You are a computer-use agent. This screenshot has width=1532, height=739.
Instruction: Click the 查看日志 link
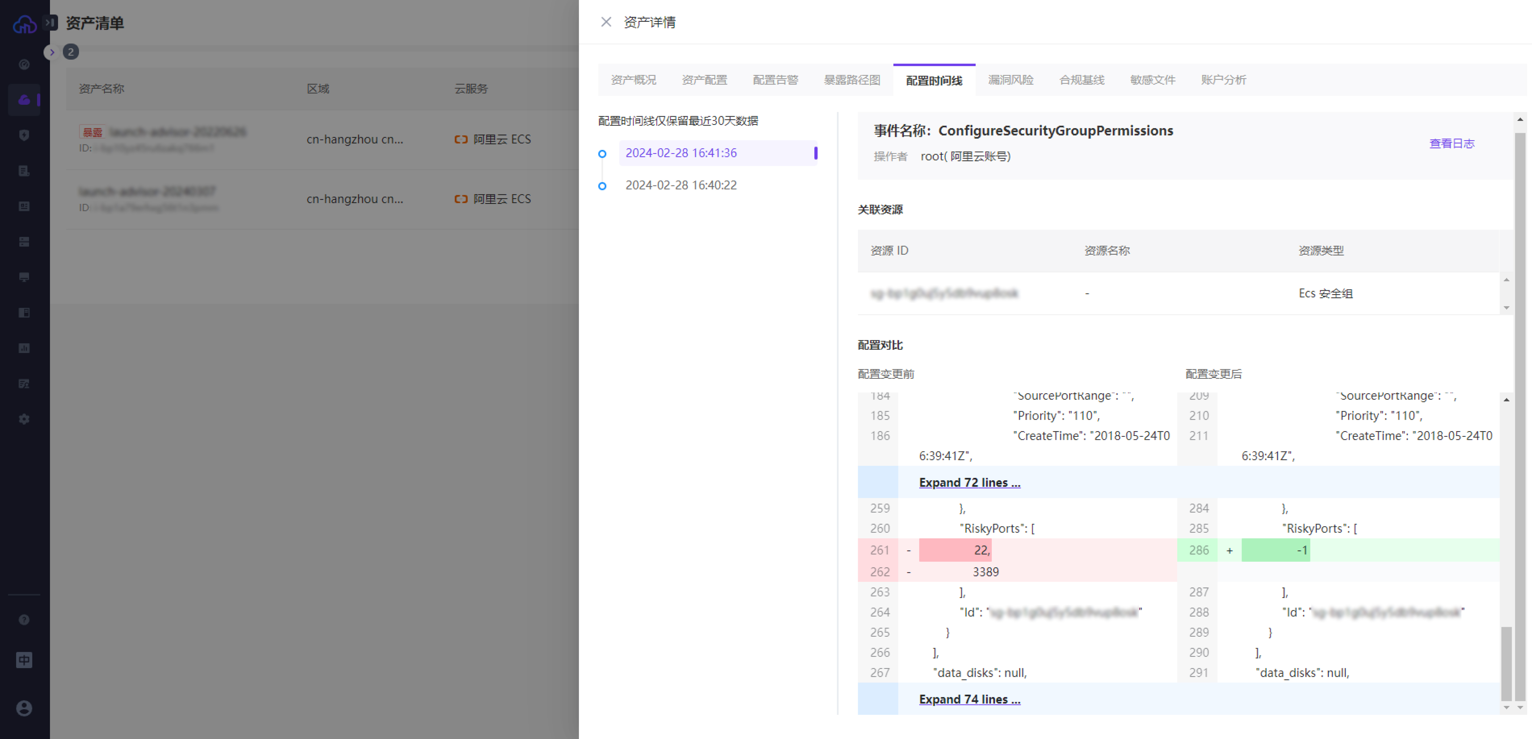[1452, 144]
